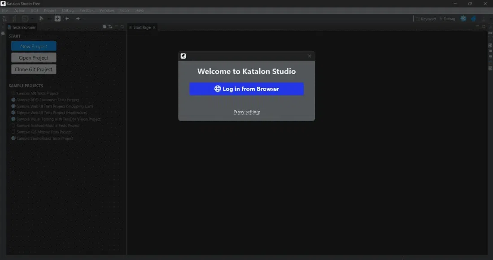Open Sample API Tests Project
Viewport: 493px width, 260px height.
(37, 93)
